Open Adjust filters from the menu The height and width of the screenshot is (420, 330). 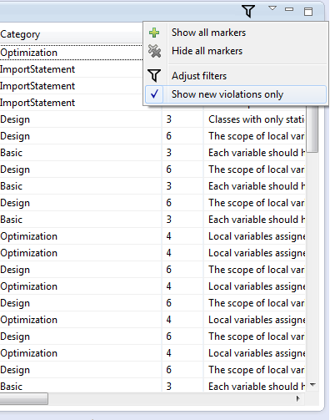[x=236, y=76]
